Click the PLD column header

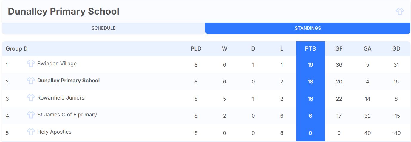196,49
